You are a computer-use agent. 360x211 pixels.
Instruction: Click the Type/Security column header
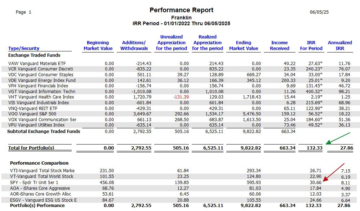24,48
